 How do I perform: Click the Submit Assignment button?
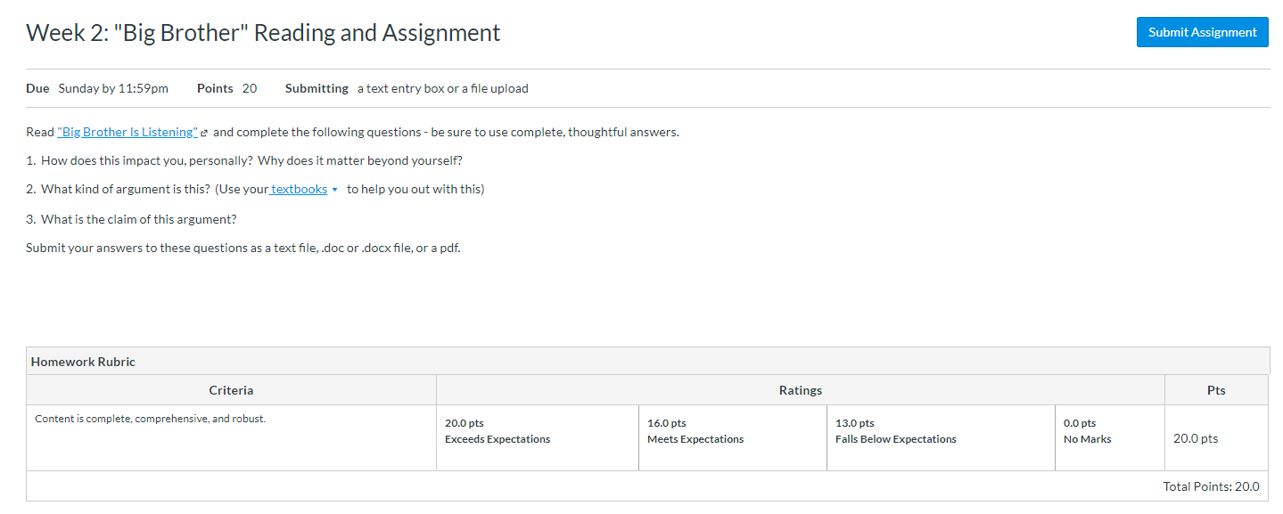coord(1202,32)
